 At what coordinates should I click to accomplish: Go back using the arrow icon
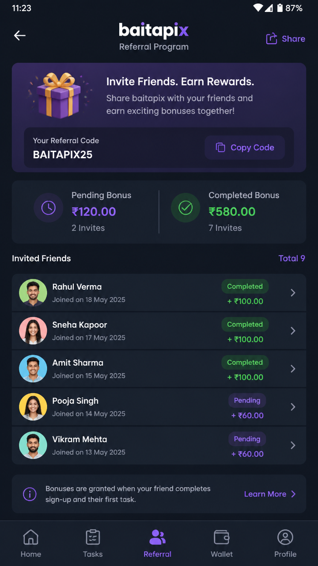[20, 36]
